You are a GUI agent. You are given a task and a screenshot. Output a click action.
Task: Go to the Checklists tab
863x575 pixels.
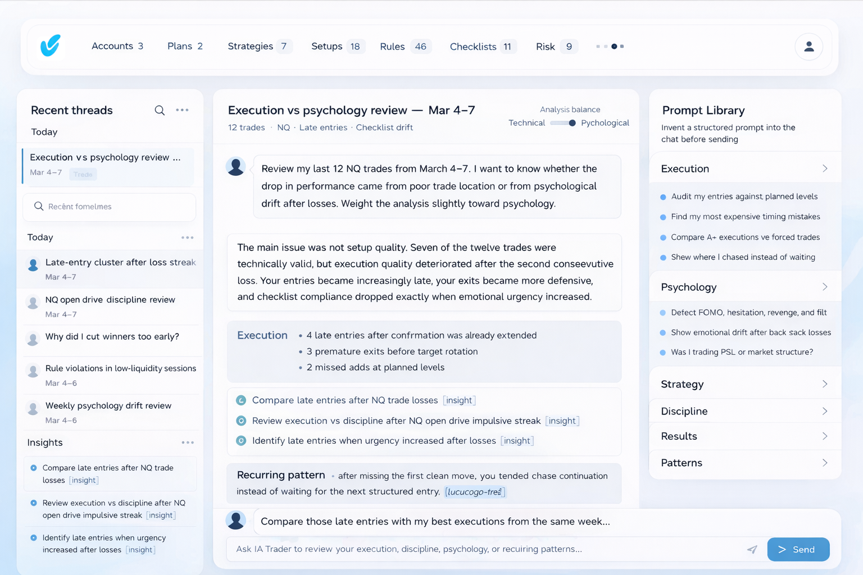pyautogui.click(x=483, y=47)
